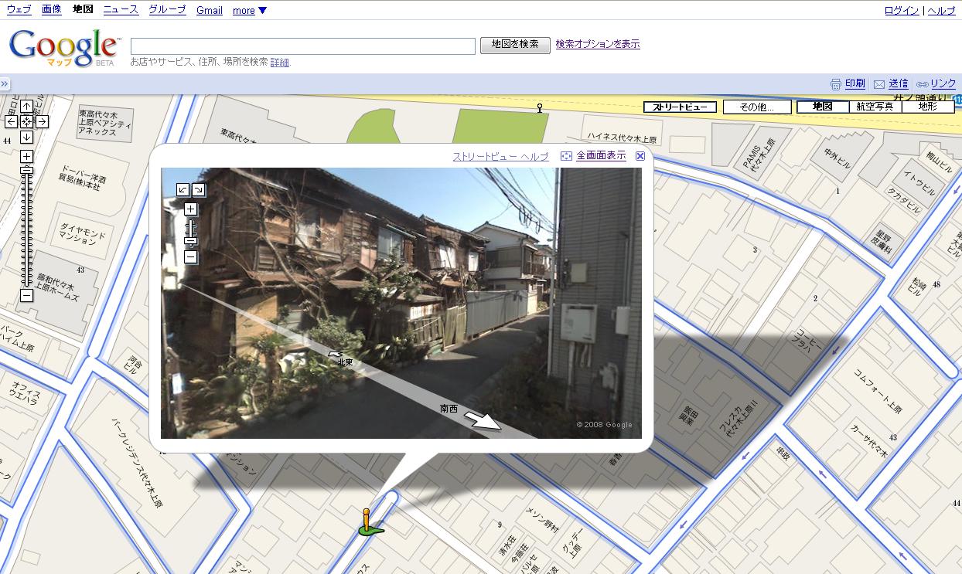The height and width of the screenshot is (574, 962).
Task: Click the map search input field
Action: (x=303, y=46)
